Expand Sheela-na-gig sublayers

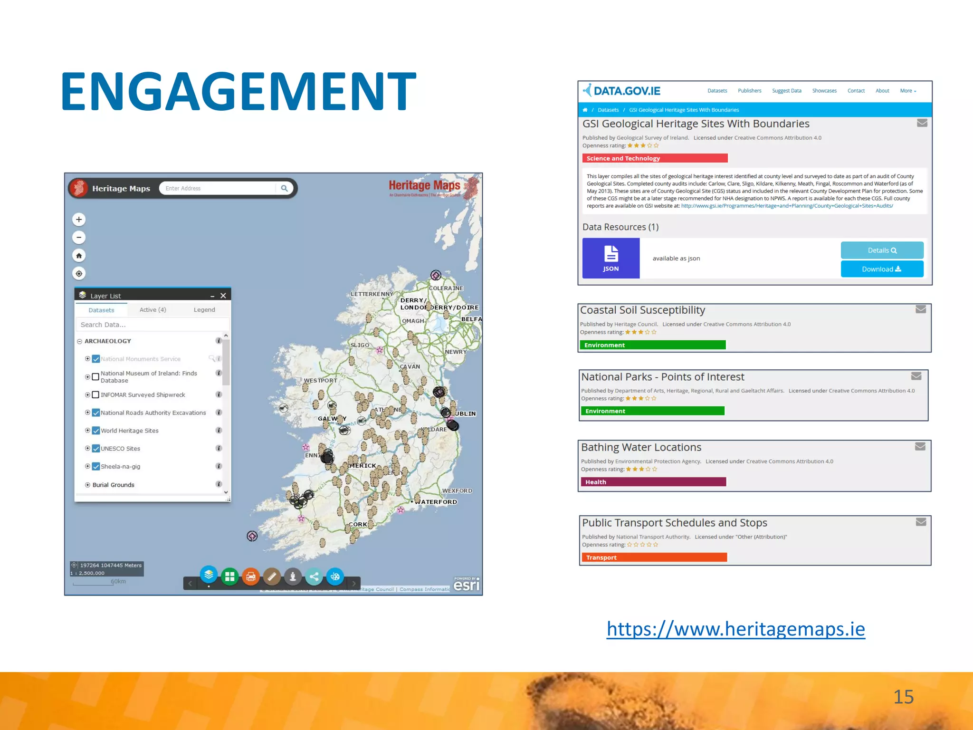point(87,466)
